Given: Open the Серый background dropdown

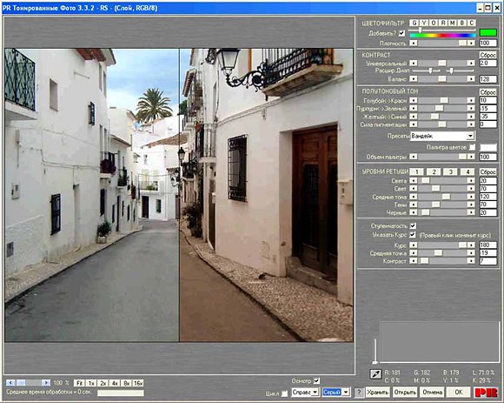Looking at the screenshot, I should pyautogui.click(x=336, y=393).
